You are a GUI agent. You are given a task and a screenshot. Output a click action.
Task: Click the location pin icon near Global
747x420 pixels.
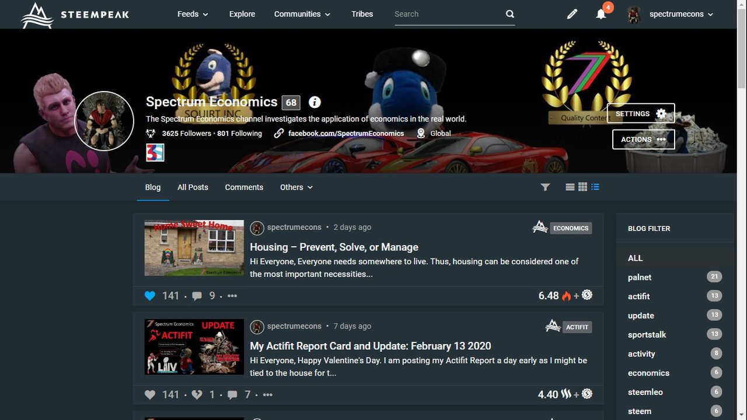pos(421,134)
